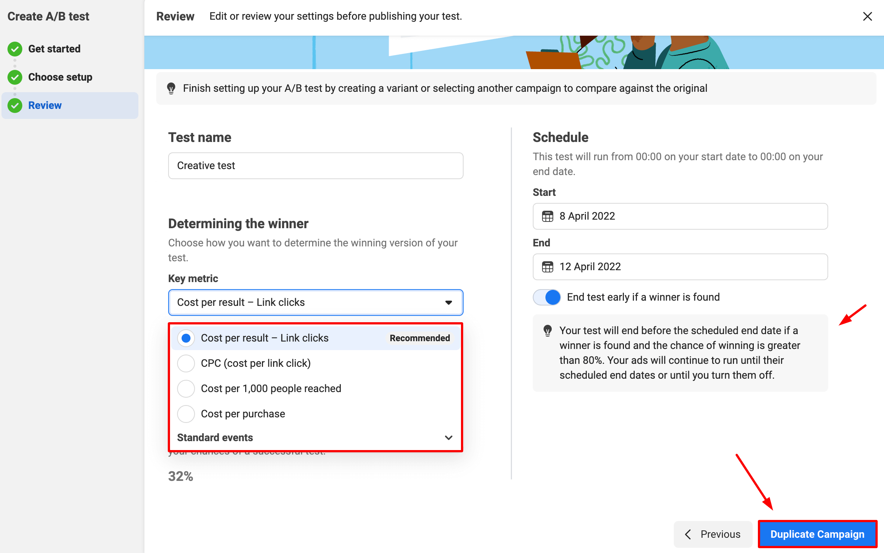Image resolution: width=884 pixels, height=553 pixels.
Task: Click the Duplicate Campaign button
Action: [817, 534]
